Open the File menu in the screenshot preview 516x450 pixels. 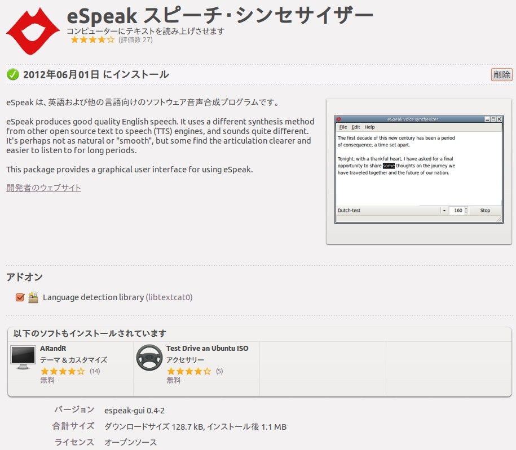tap(343, 127)
